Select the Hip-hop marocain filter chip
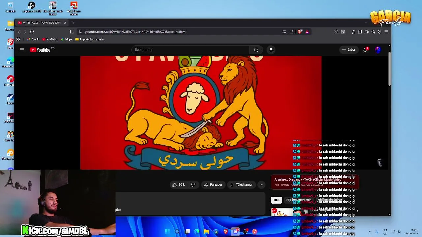Viewport: 422px width, 237px height. pyautogui.click(x=299, y=200)
